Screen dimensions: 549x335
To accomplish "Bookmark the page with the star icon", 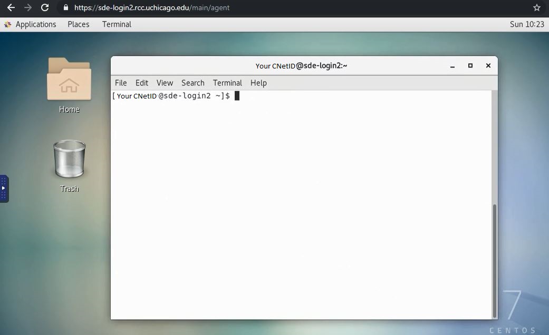I will click(x=537, y=7).
